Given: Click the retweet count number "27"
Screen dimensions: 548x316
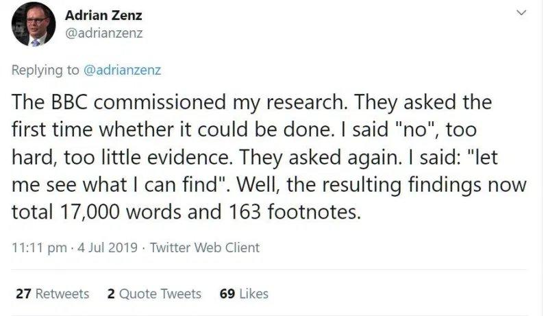Looking at the screenshot, I should [x=23, y=293].
